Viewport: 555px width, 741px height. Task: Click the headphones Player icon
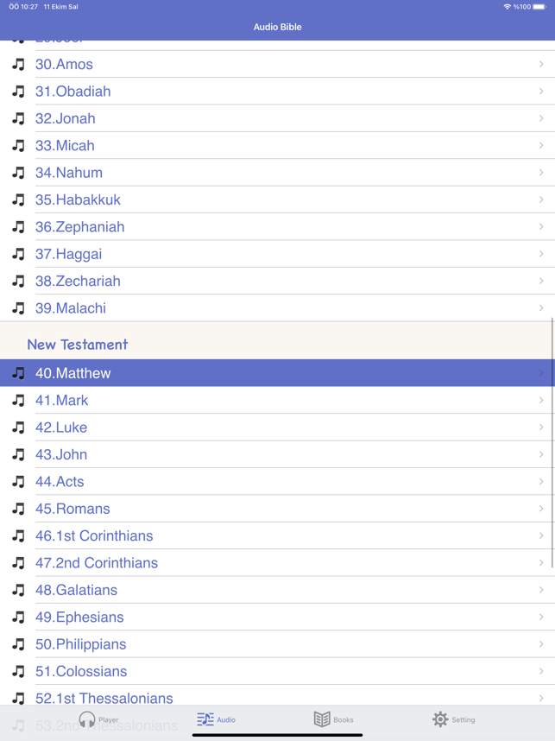point(87,719)
